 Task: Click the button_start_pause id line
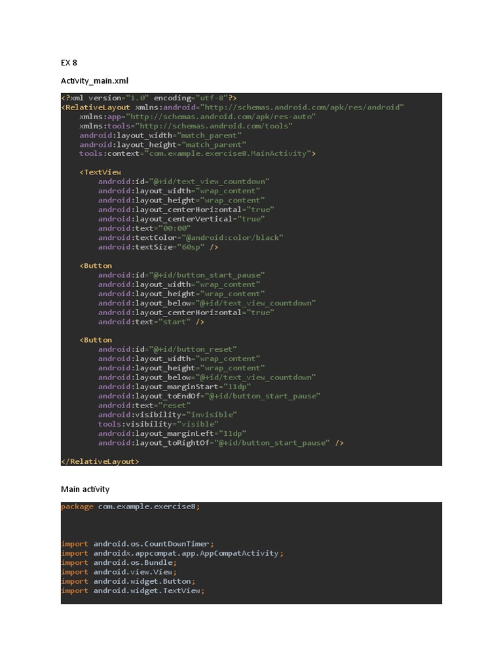click(x=181, y=275)
